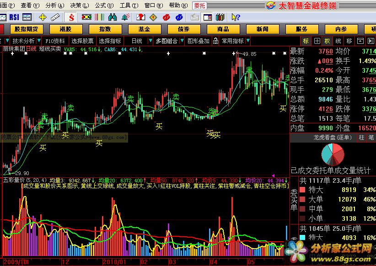Go to the 新闻 section
Viewport: 376px width, 266px height.
(263, 29)
